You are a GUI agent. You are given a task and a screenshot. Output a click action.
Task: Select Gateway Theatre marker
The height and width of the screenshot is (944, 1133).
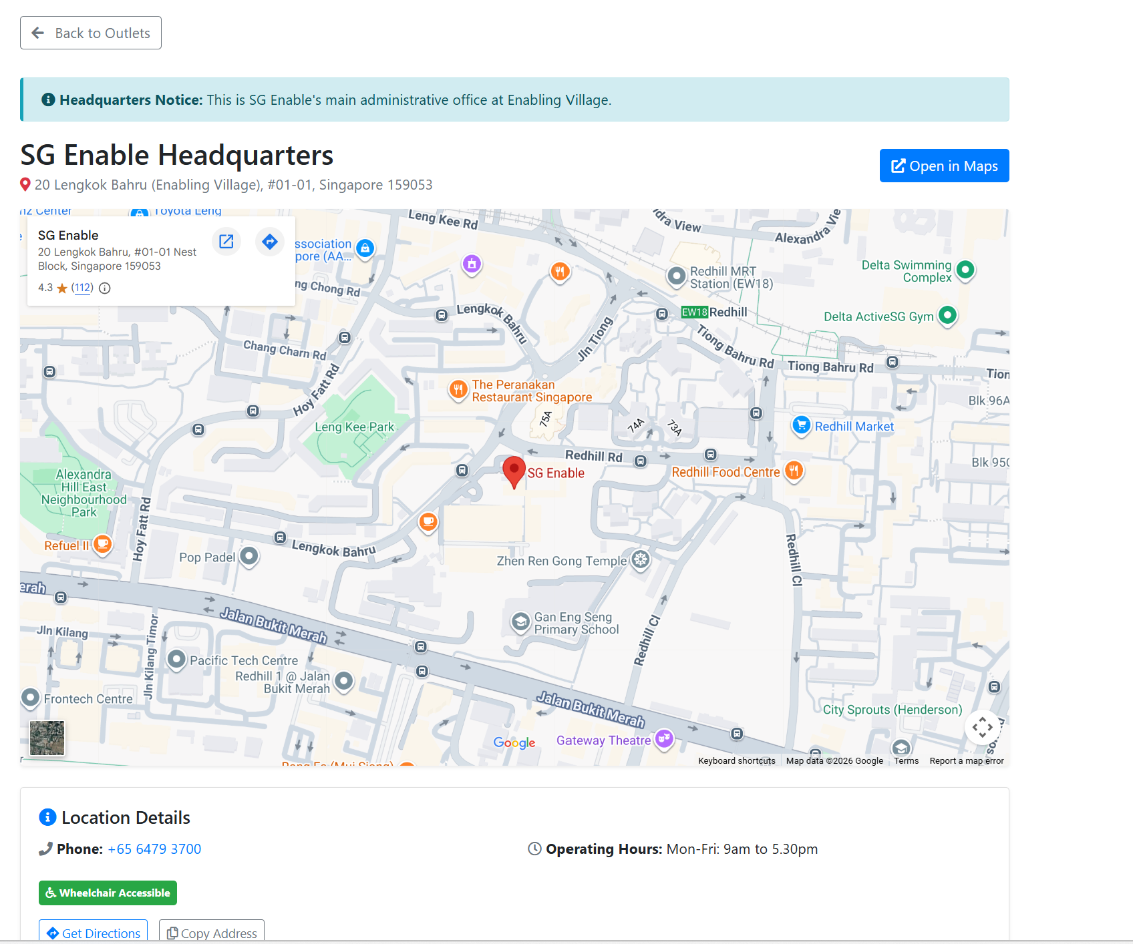[664, 738]
